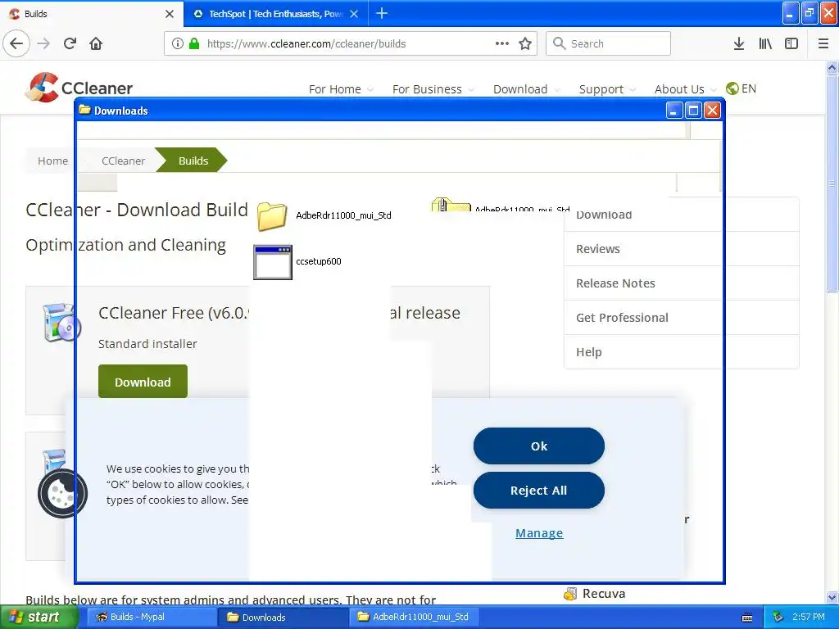This screenshot has width=839, height=629.
Task: Maximize the Downloads window
Action: [693, 111]
